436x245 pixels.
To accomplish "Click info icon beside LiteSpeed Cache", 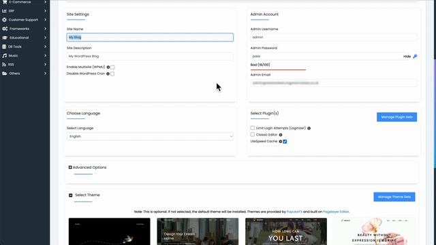I will point(280,142).
